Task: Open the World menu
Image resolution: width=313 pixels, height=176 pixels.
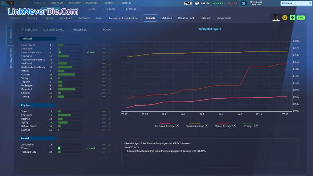Action: tap(126, 3)
